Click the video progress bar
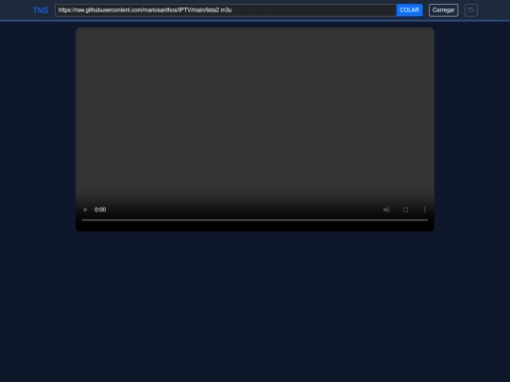The width and height of the screenshot is (510, 382). 255,220
